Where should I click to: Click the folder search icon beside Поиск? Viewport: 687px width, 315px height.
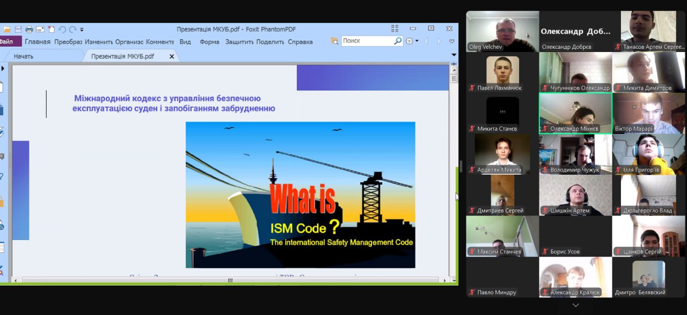[335, 41]
